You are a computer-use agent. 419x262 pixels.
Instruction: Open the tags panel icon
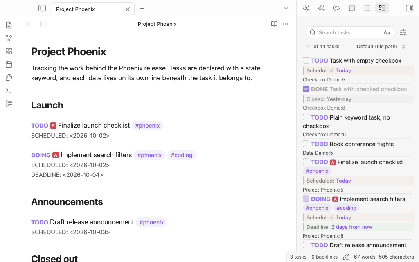337,8
